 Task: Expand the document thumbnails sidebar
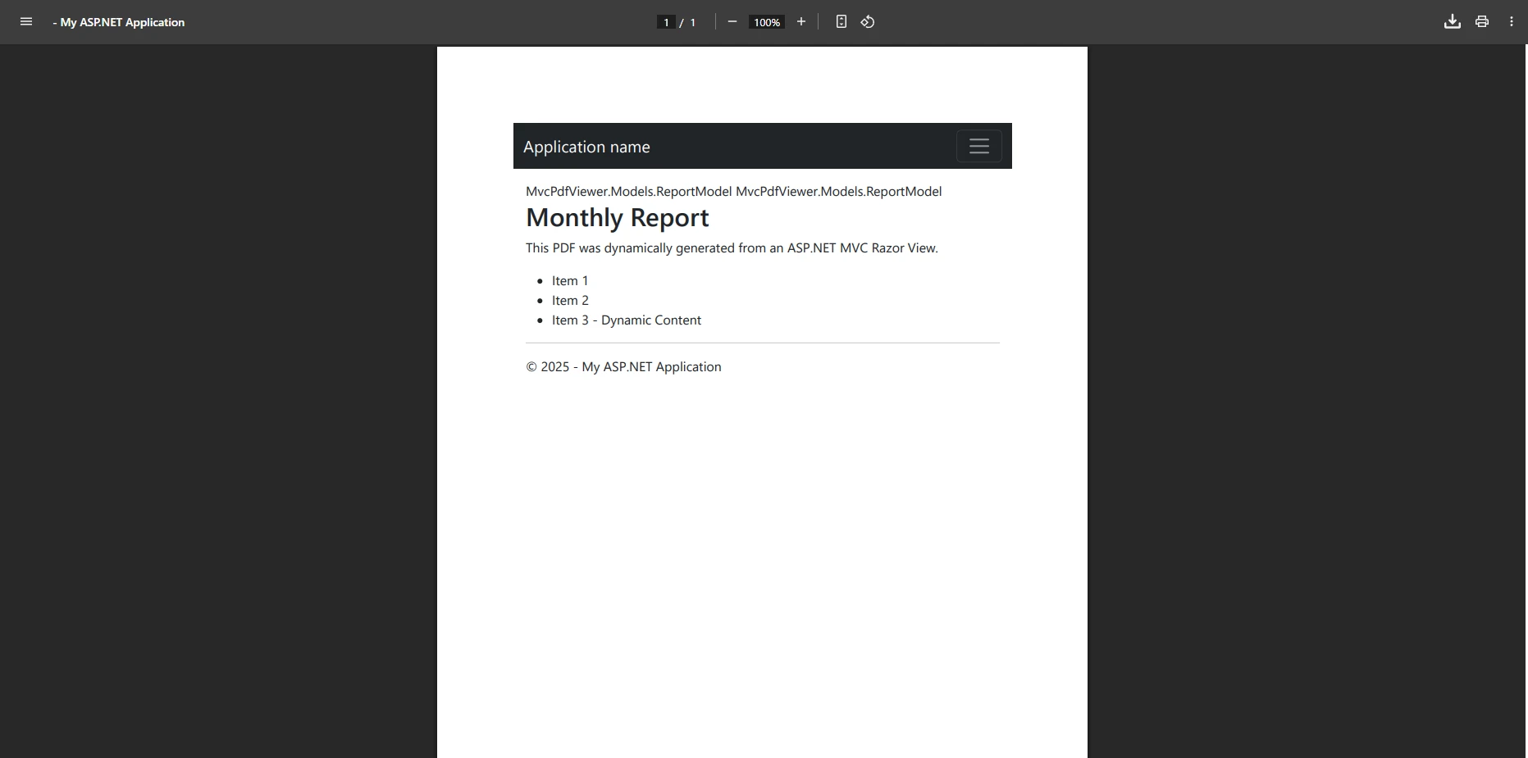(25, 22)
